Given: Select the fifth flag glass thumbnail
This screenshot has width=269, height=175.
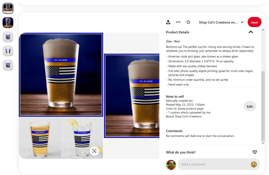Looking at the screenshot, I should [8, 65].
